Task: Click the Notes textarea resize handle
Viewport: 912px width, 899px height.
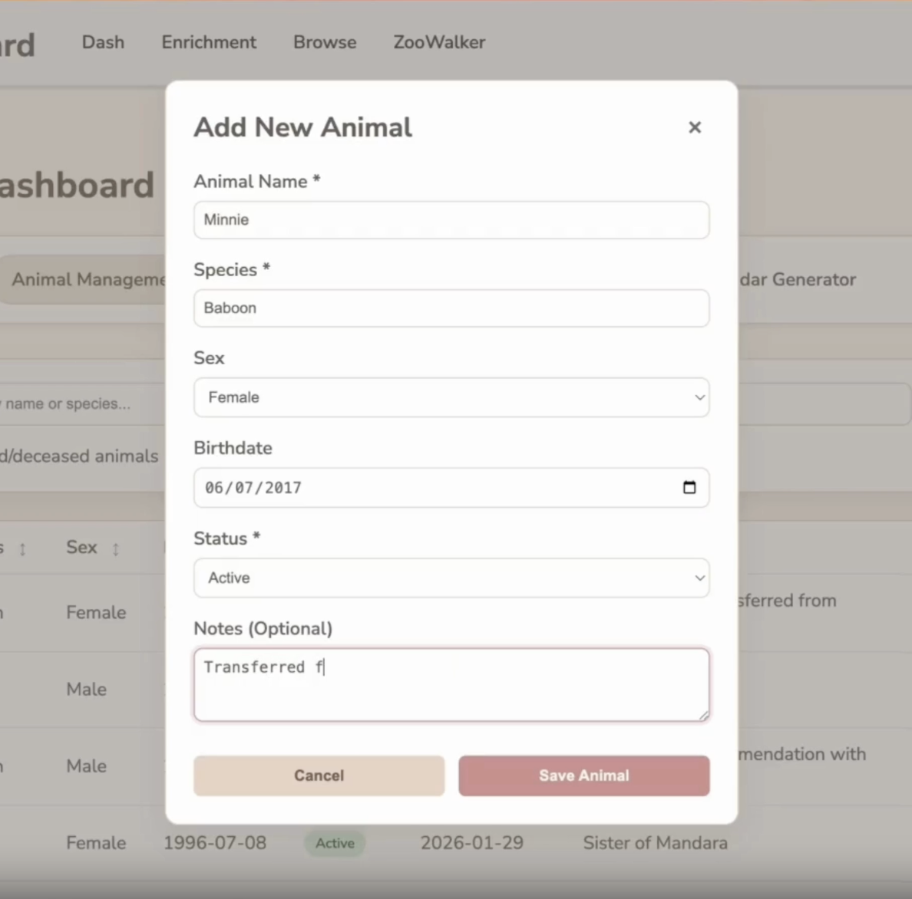Action: point(703,715)
